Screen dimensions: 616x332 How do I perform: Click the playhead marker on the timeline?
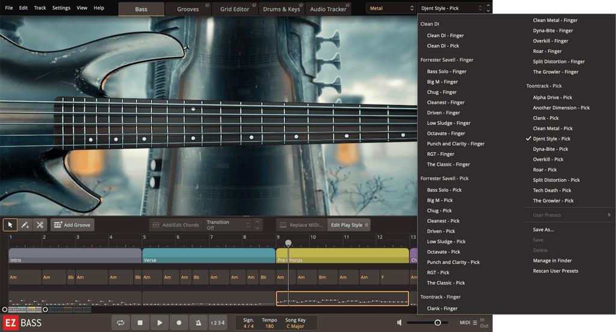click(288, 243)
